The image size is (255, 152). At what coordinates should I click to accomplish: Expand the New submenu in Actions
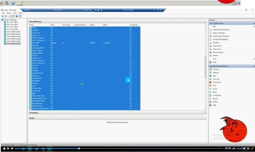(x=254, y=27)
